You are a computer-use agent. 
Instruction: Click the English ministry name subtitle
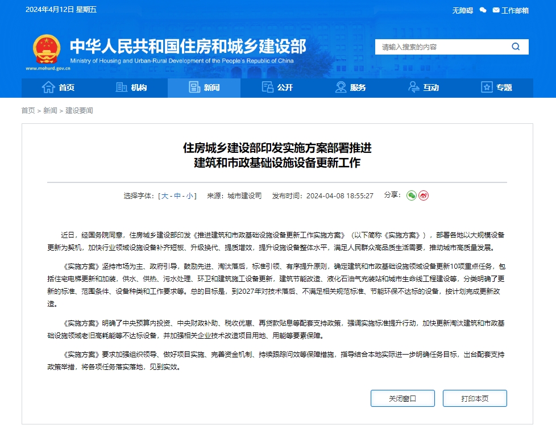(x=182, y=61)
